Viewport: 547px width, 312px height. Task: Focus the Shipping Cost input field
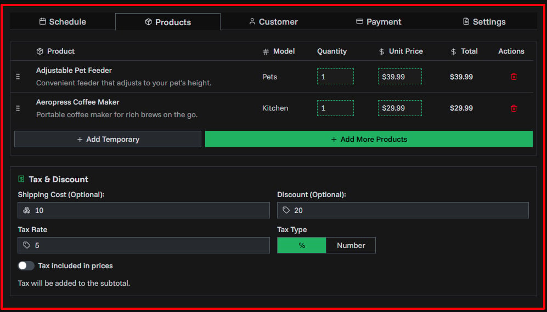144,210
